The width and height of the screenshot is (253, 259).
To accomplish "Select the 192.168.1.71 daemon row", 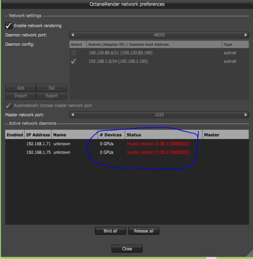I will tap(127, 144).
